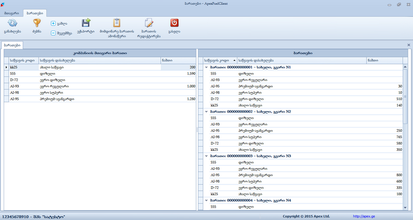This screenshot has height=220, width=413.
Task: Click the 12345678910 company status bar text
Action: [x=34, y=216]
